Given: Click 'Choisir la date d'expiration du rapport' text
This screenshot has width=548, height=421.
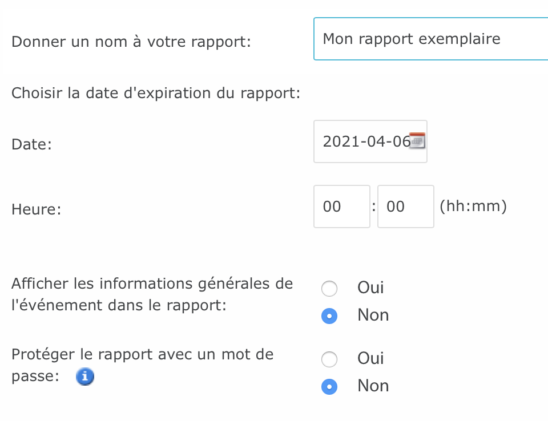Looking at the screenshot, I should point(156,92).
